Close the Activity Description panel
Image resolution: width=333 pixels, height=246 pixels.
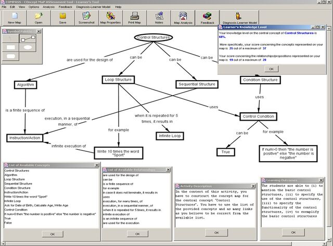click(253, 186)
